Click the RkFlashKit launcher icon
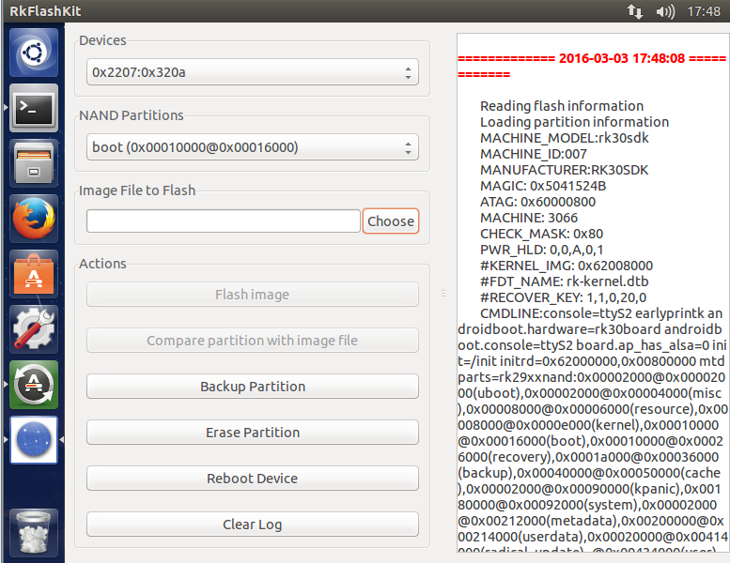Viewport: 730px width, 563px height. click(x=34, y=439)
